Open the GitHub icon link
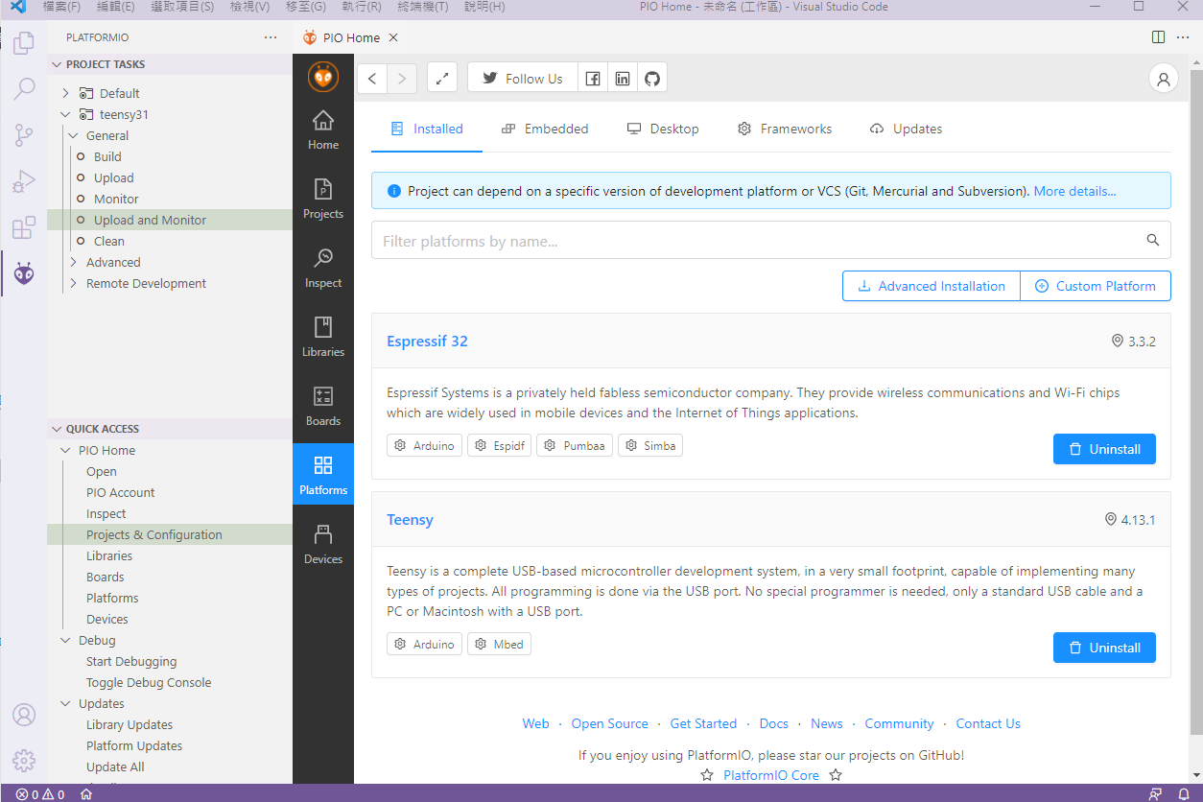 tap(652, 79)
